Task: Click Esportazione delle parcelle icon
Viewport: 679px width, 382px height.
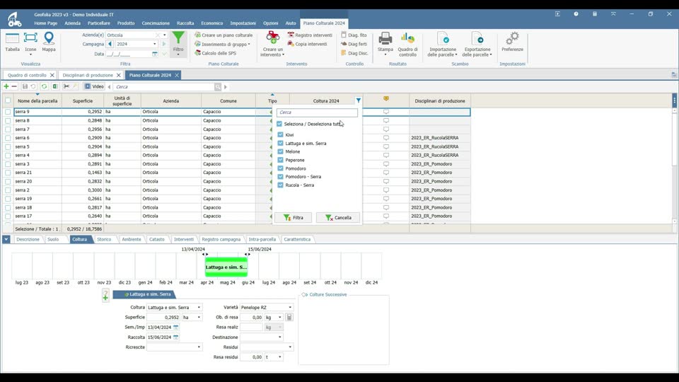Action: [x=477, y=38]
